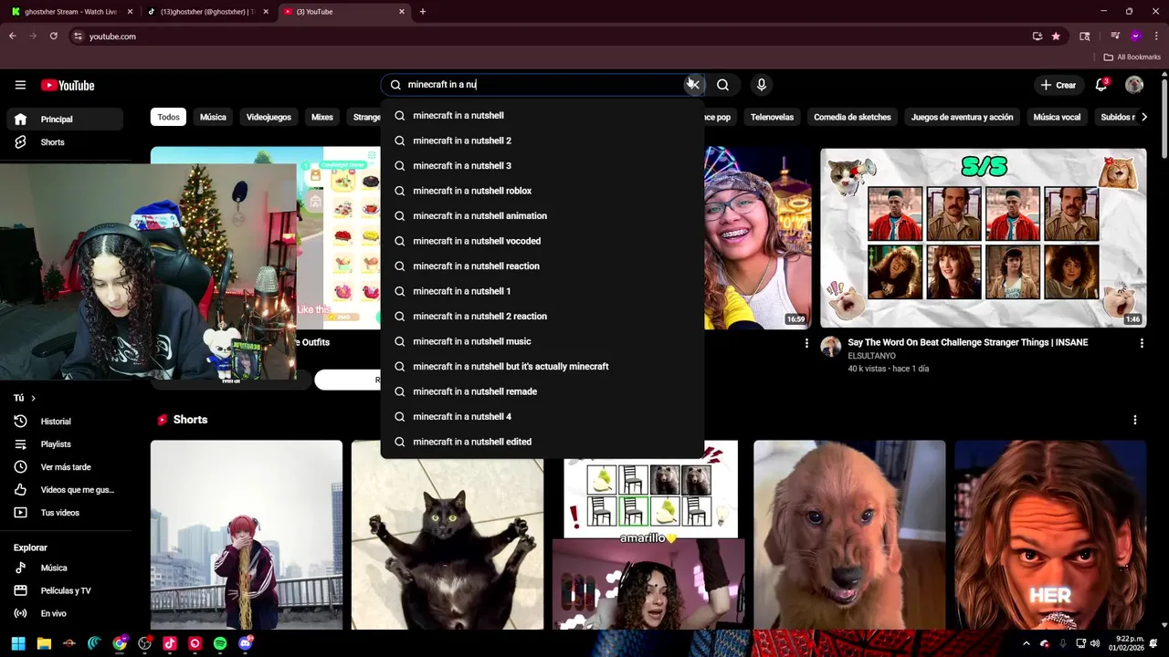Screen dimensions: 1169x657
Task: Switch to ghostxher Stream browser tab
Action: pyautogui.click(x=71, y=12)
